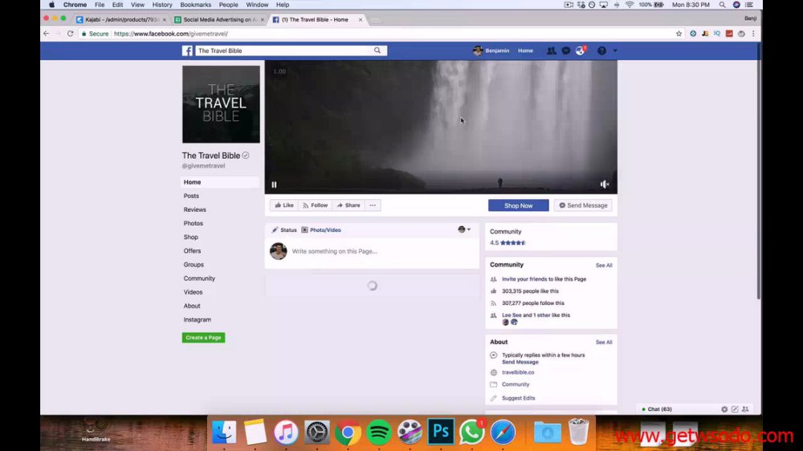Open WhatsApp from the dock
The height and width of the screenshot is (451, 803).
pyautogui.click(x=471, y=432)
